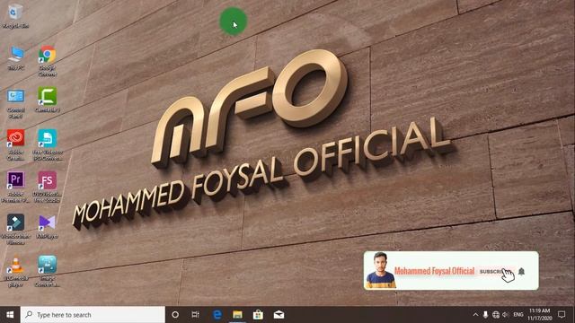Click the microphone icon in system tray
This screenshot has height=323, width=575.
coord(485,315)
